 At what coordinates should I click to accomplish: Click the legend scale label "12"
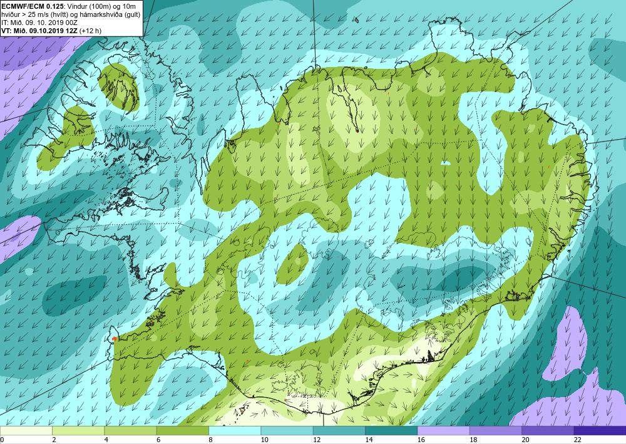(x=317, y=440)
